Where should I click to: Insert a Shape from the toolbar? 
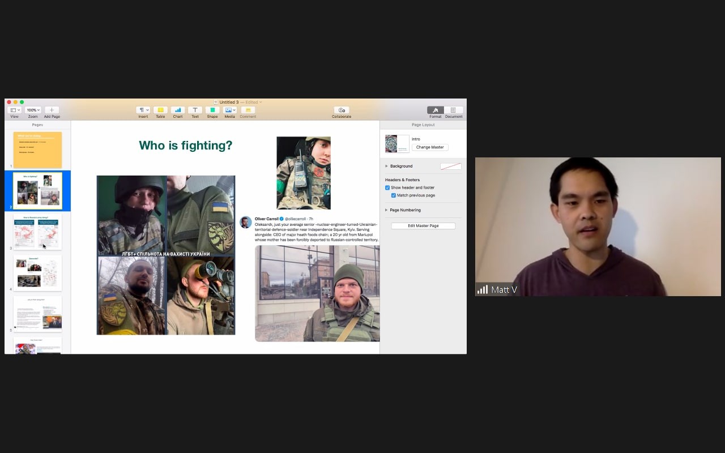click(x=212, y=110)
